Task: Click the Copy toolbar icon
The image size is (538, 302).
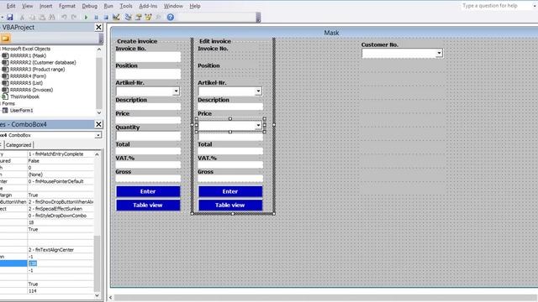Action: tap(32, 17)
